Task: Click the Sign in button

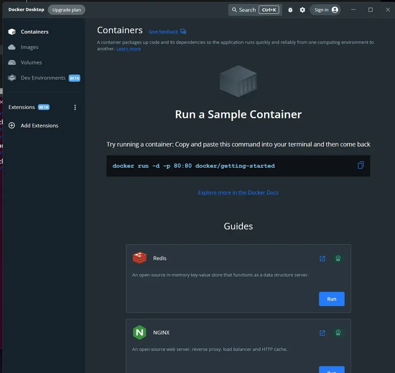Action: tap(325, 10)
